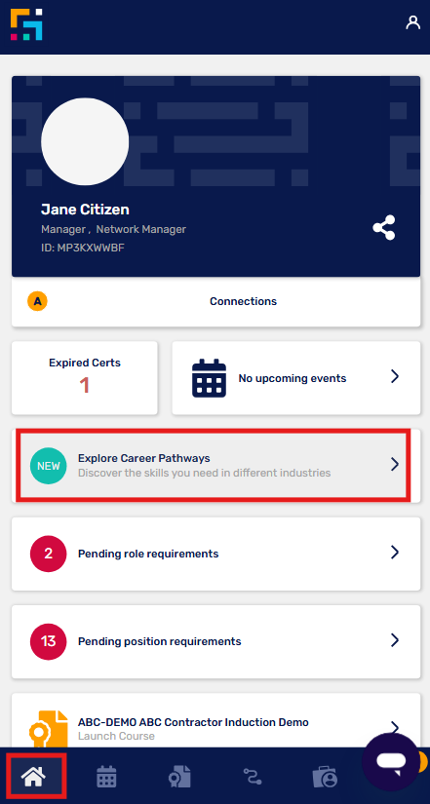The width and height of the screenshot is (430, 804).
Task: Share Jane Citizen's profile
Action: coord(384,228)
